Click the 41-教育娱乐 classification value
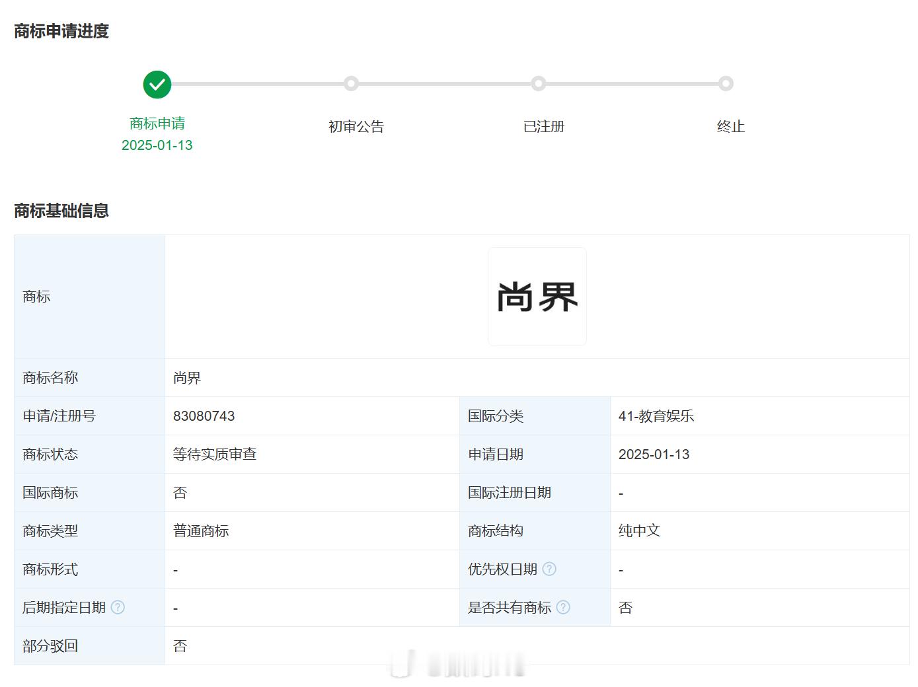The width and height of the screenshot is (918, 687). (656, 416)
